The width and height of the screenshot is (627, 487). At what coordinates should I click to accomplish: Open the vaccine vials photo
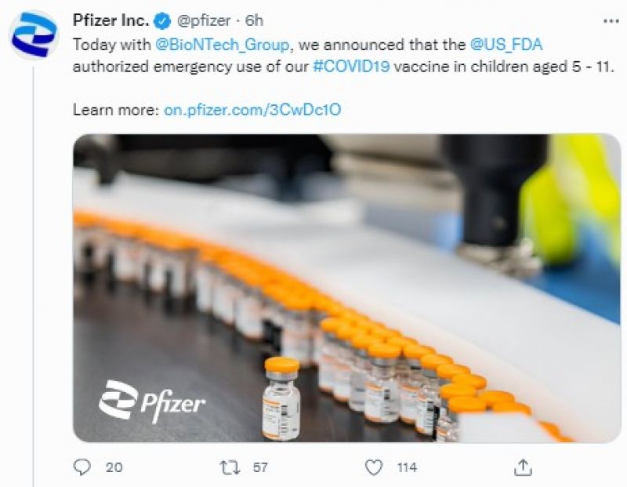point(346,288)
